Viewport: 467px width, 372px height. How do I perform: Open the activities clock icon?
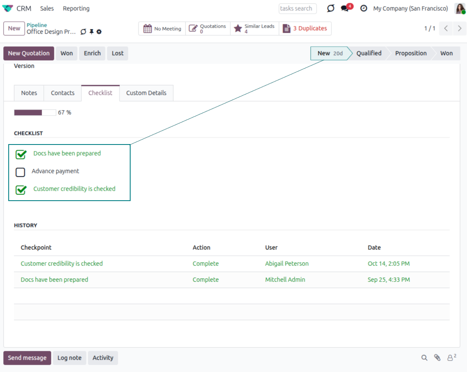(x=364, y=8)
